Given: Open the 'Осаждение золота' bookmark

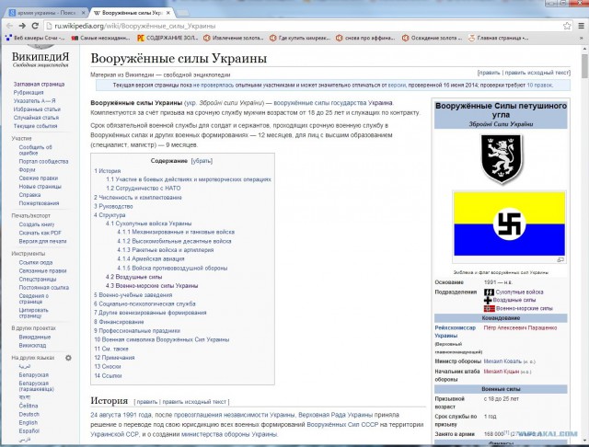Looking at the screenshot, I should click(432, 38).
